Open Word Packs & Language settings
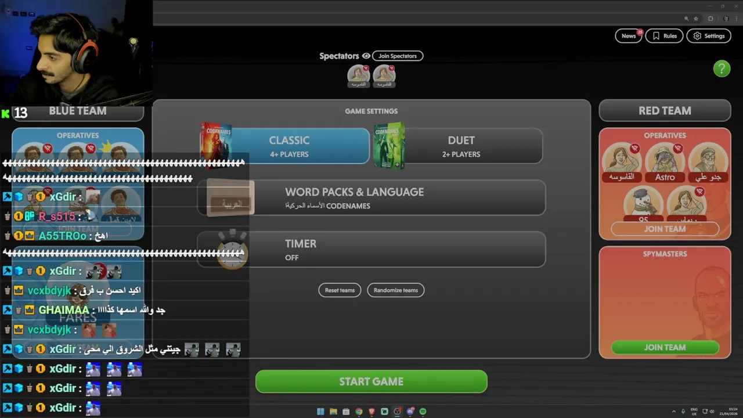 point(371,198)
